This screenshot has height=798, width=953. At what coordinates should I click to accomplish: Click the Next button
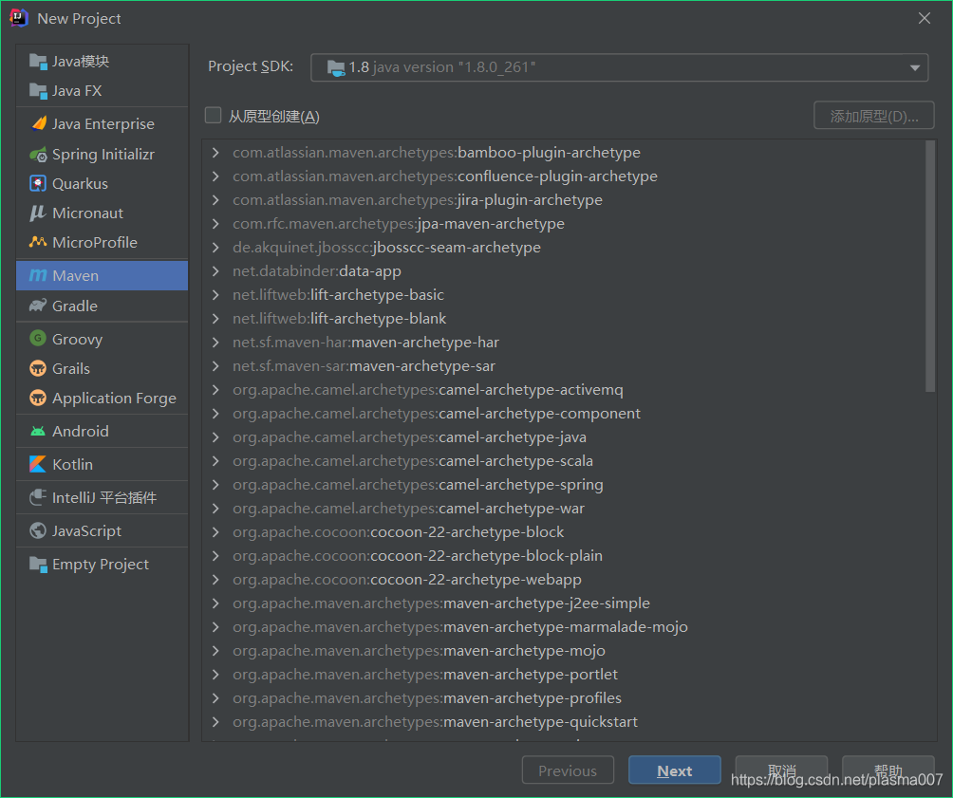[674, 770]
